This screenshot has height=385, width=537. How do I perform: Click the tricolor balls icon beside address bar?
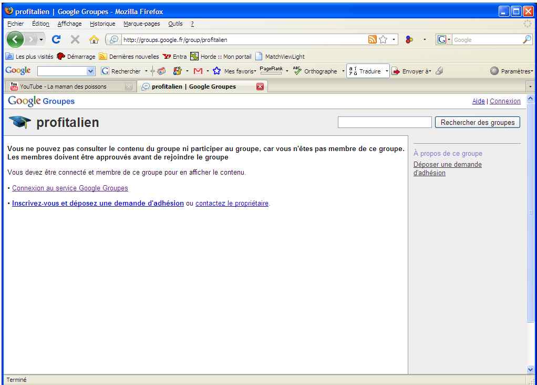click(x=409, y=40)
